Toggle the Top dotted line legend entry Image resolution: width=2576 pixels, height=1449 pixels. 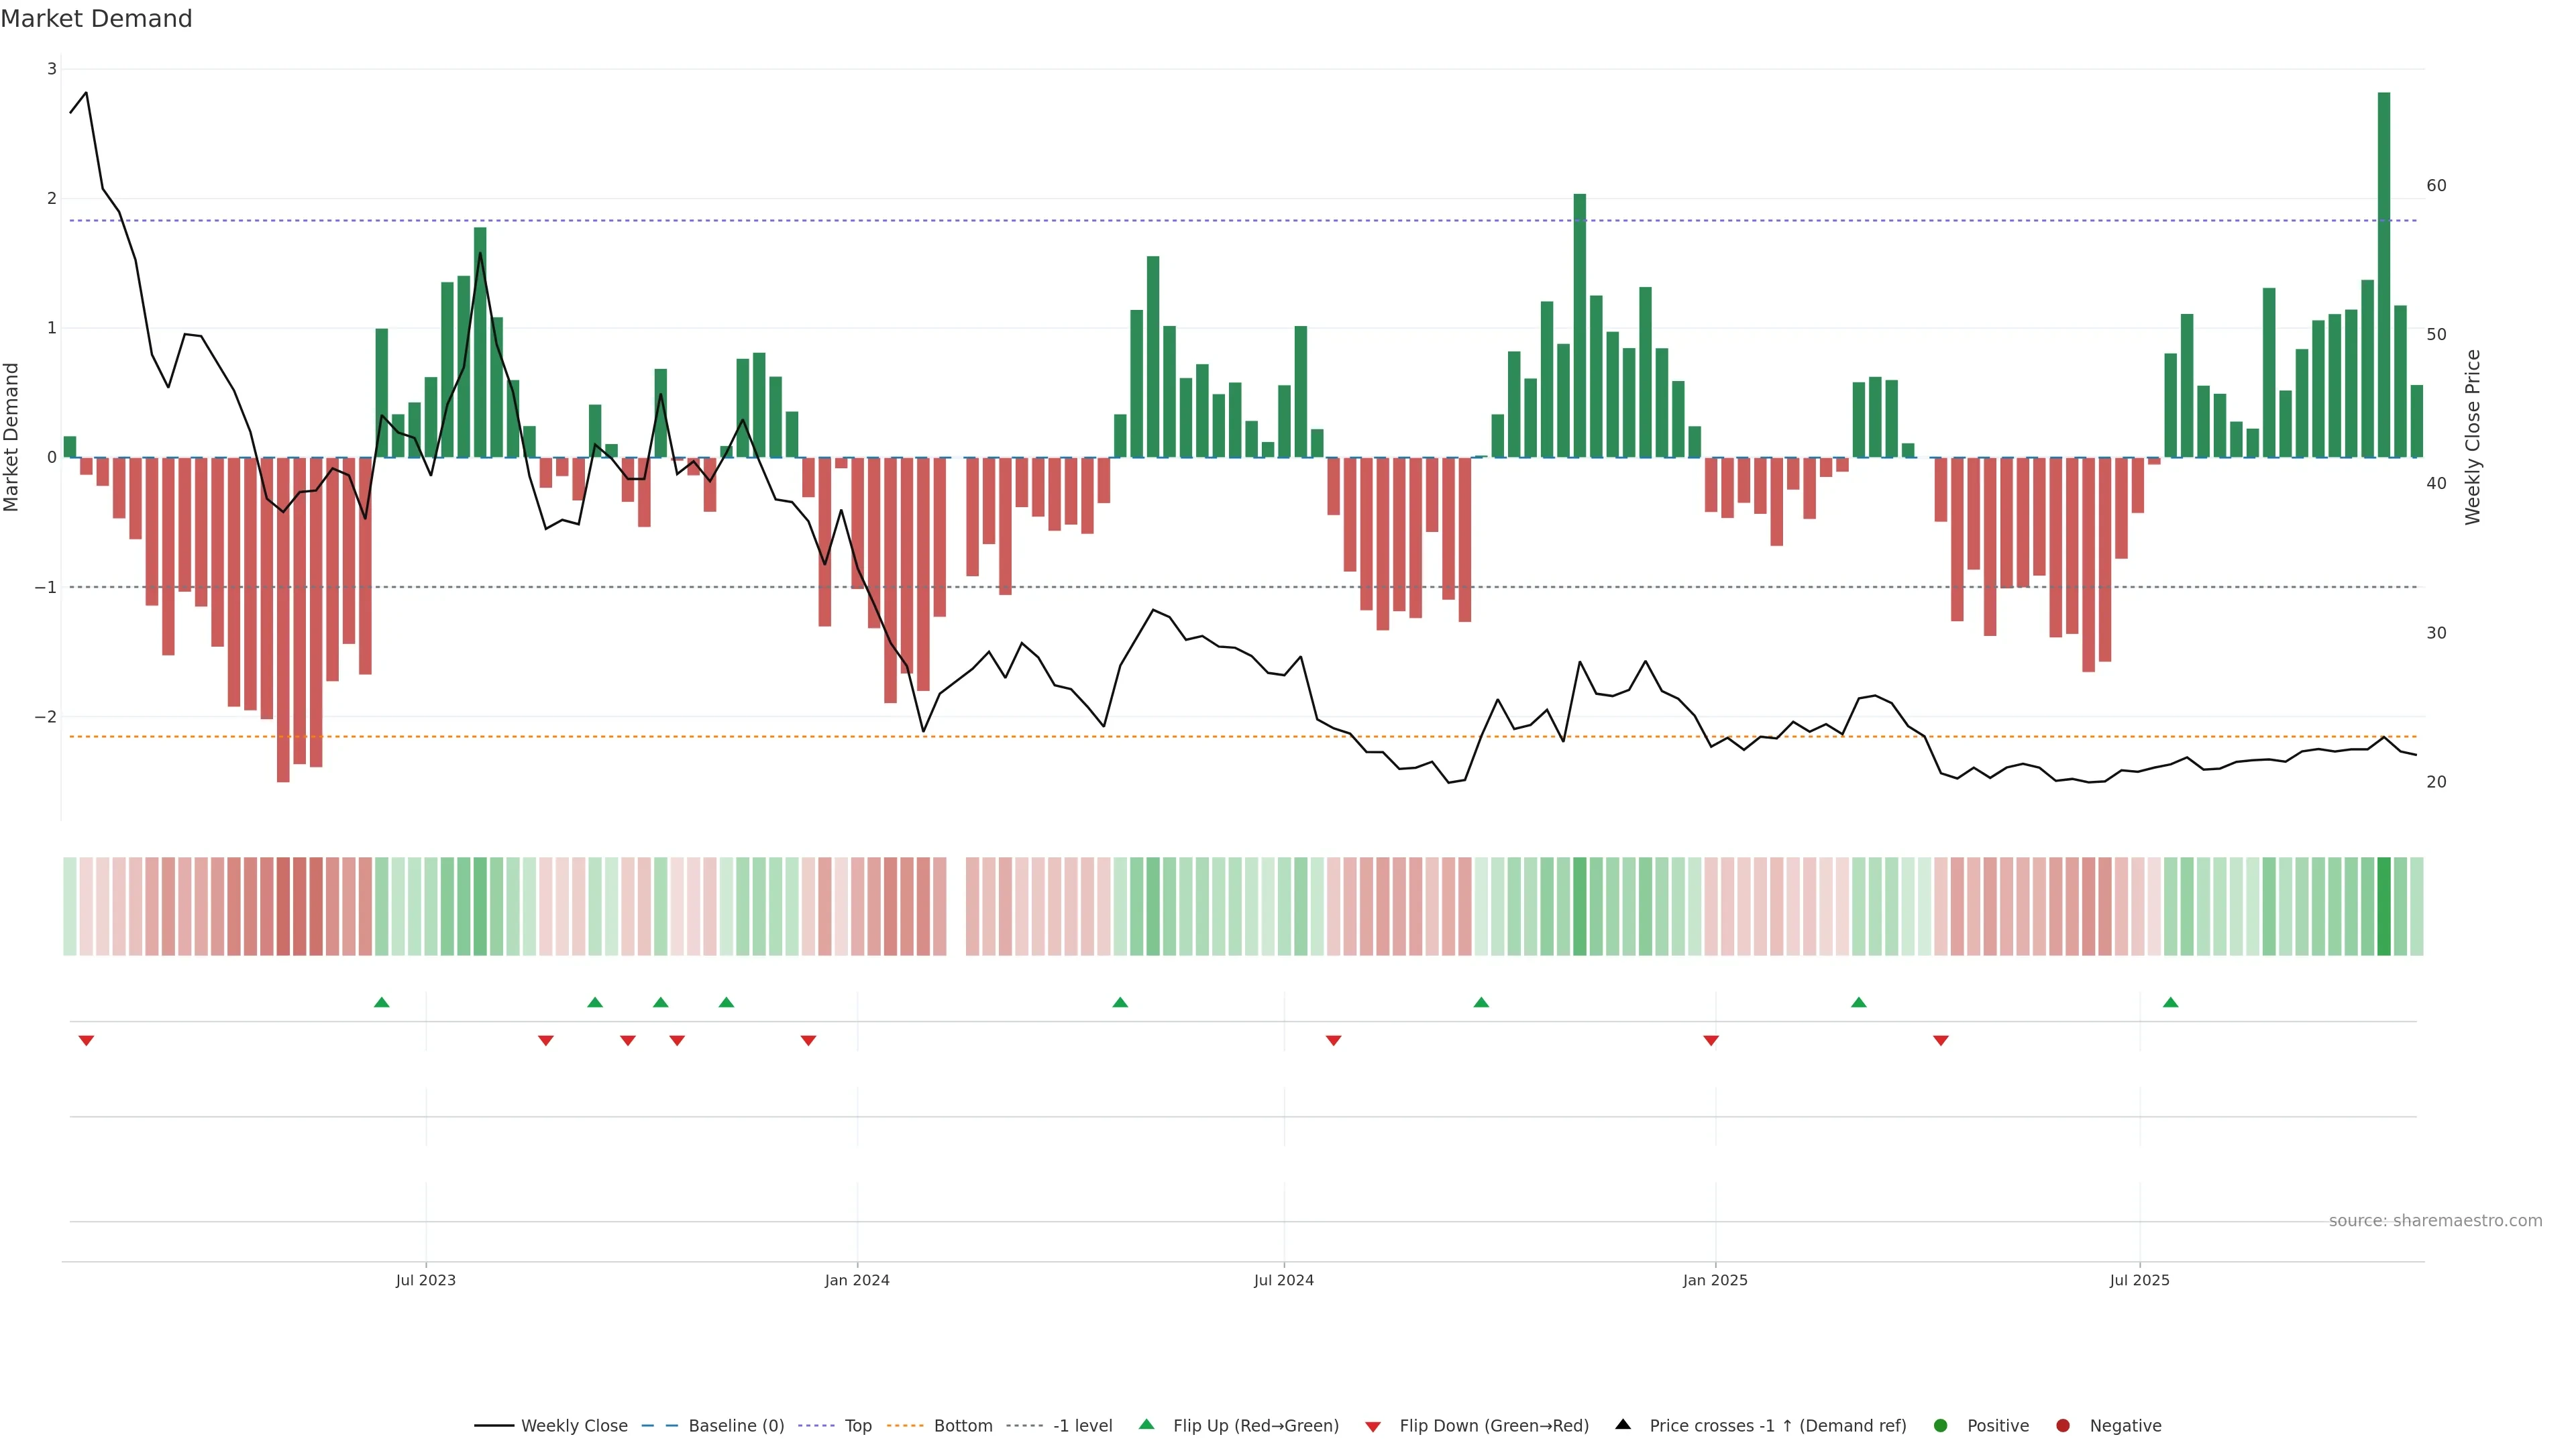click(857, 1425)
